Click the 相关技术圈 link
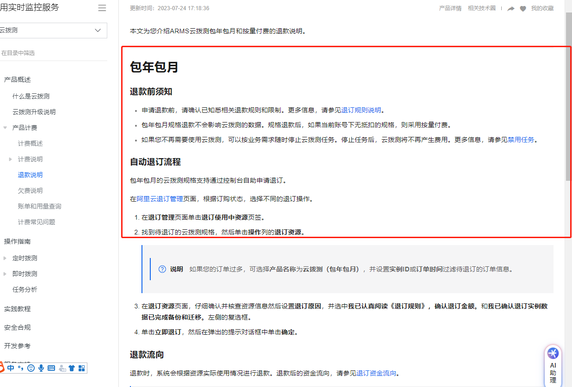This screenshot has width=572, height=387. (x=482, y=8)
